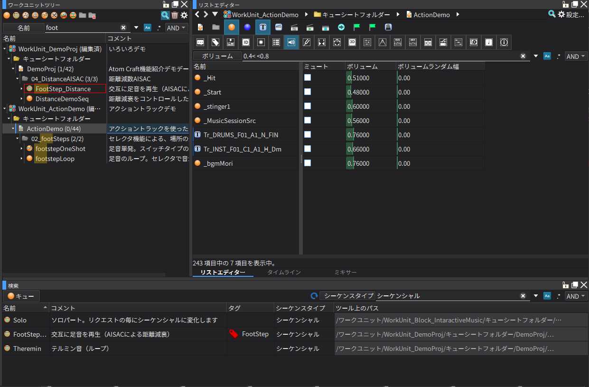Select キューシートフォルダー in breadcrumb path
Screen dimensions: 589x387
click(x=352, y=15)
